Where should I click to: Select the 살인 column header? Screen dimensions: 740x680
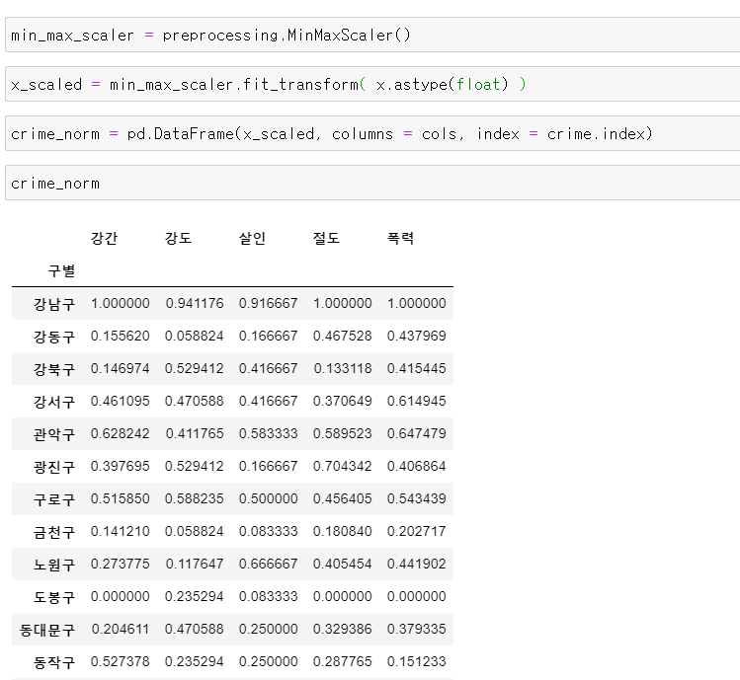pos(253,238)
